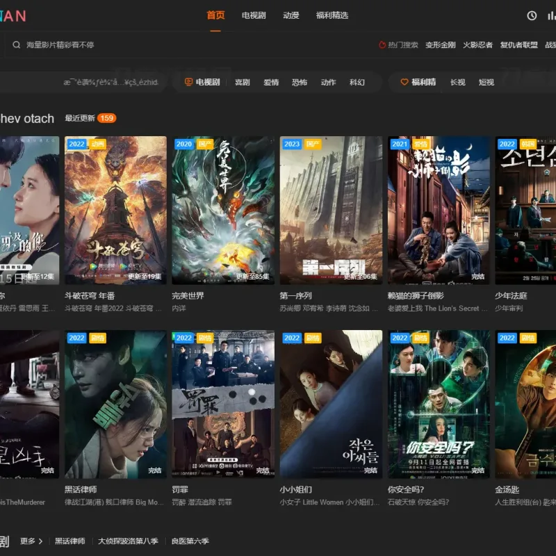Click 最近更新 section label

(80, 118)
